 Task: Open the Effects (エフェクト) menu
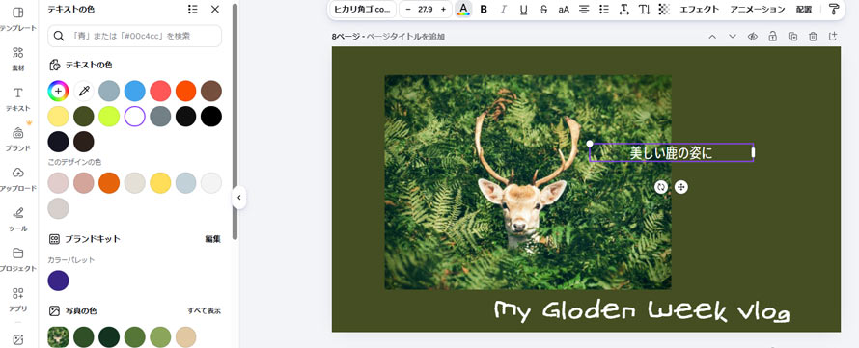tap(699, 10)
